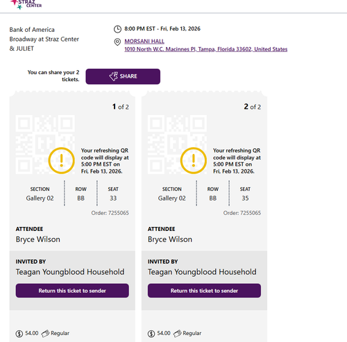Click the seat 35 value on ticket 2

(x=245, y=198)
